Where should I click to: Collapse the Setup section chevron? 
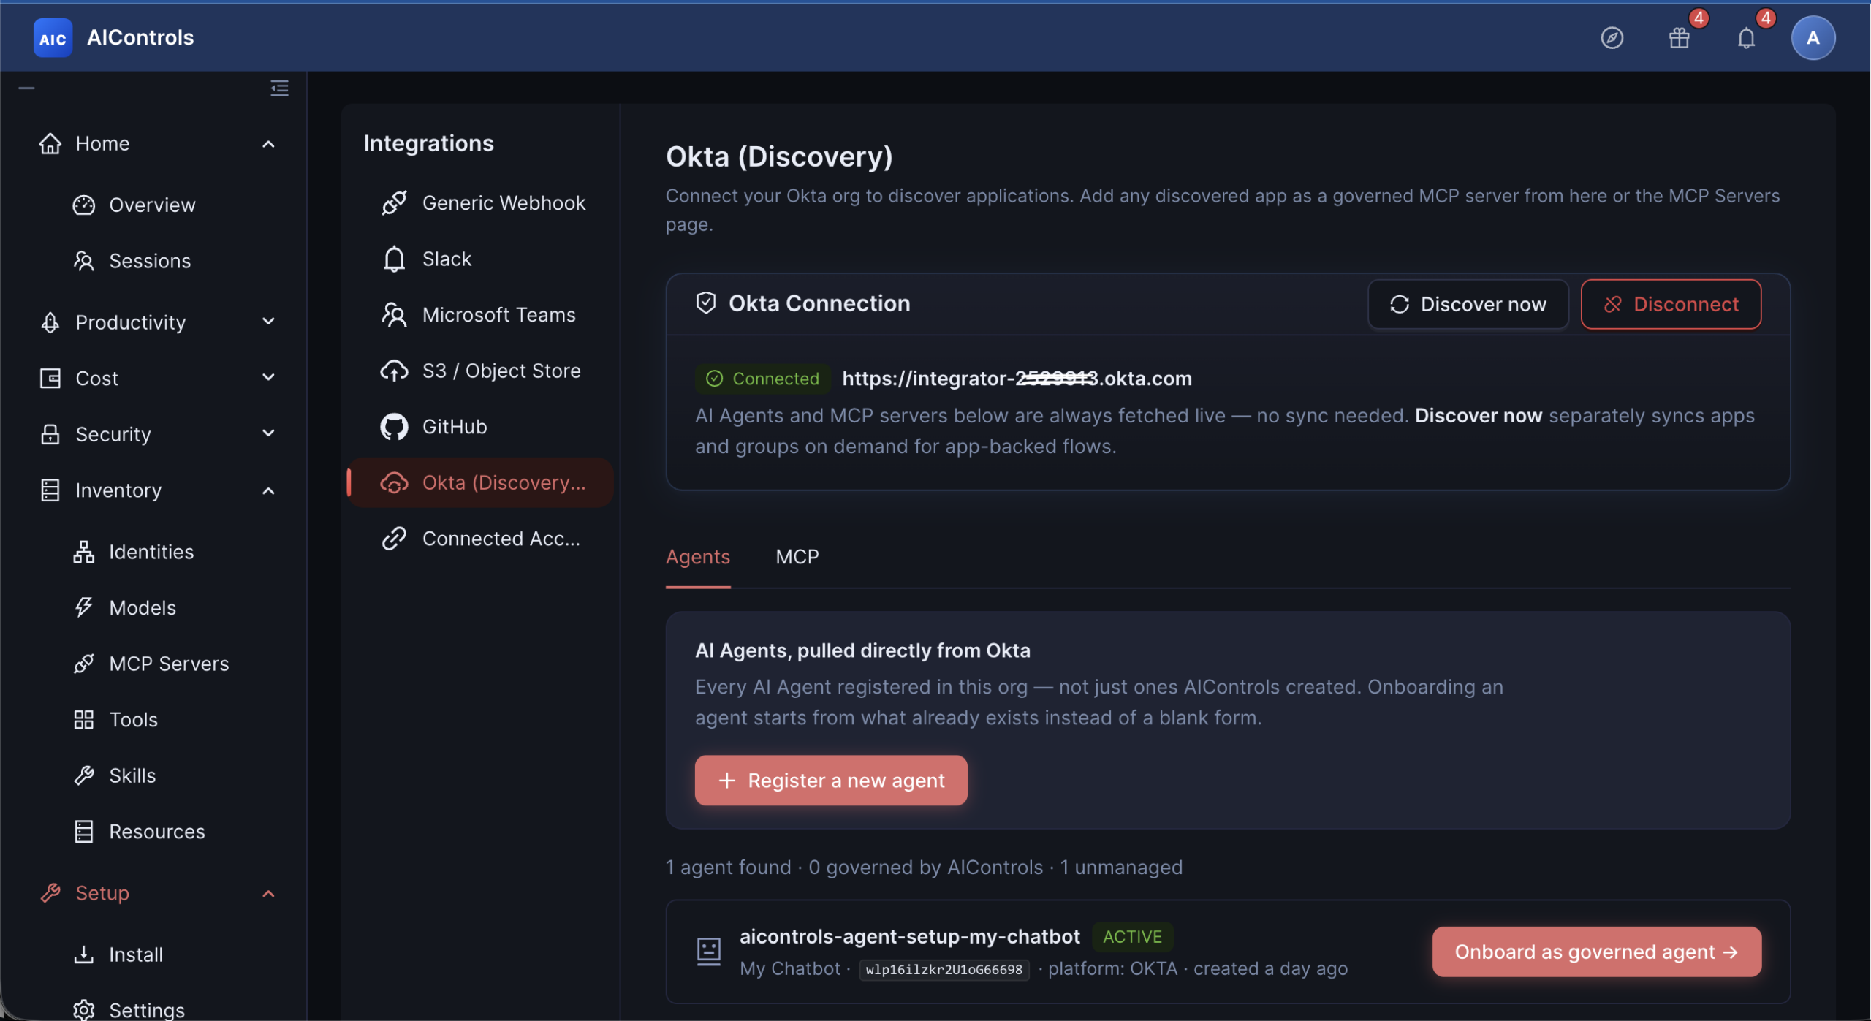pos(268,894)
